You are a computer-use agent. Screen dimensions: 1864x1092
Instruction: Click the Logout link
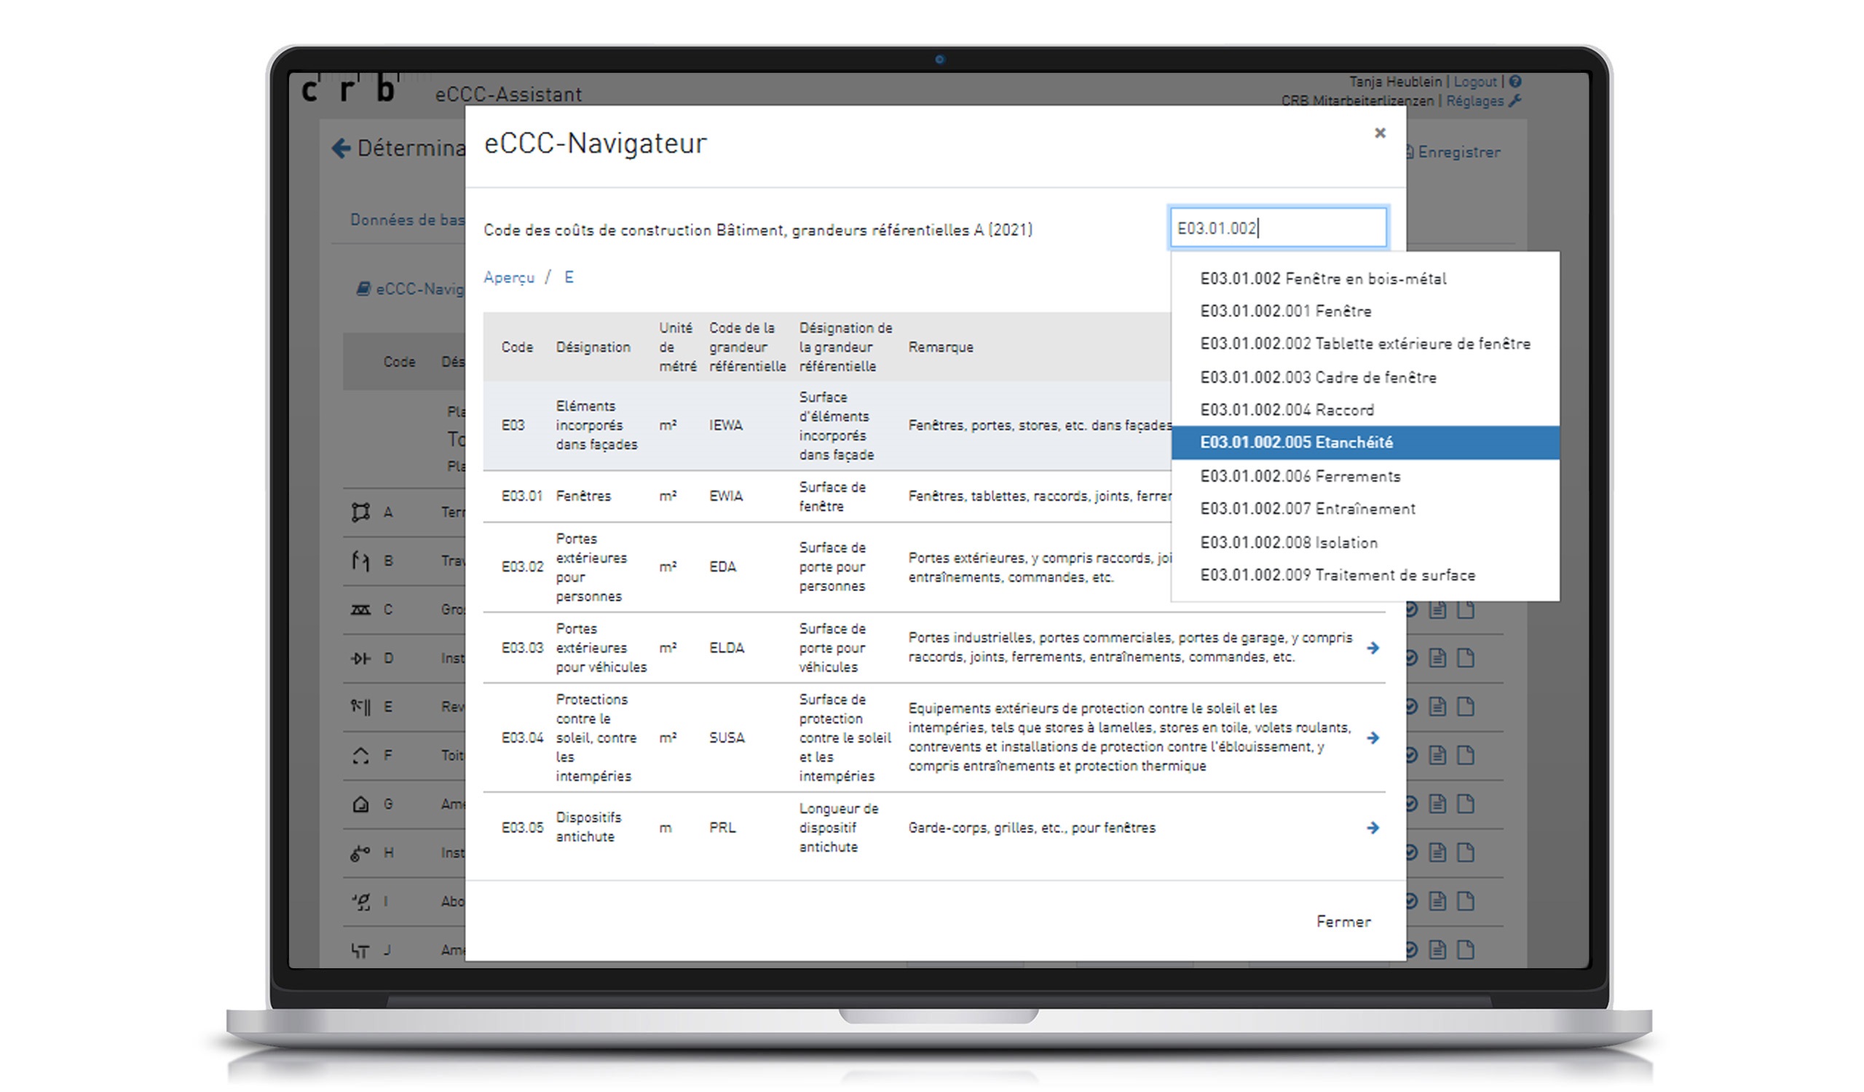pos(1475,82)
